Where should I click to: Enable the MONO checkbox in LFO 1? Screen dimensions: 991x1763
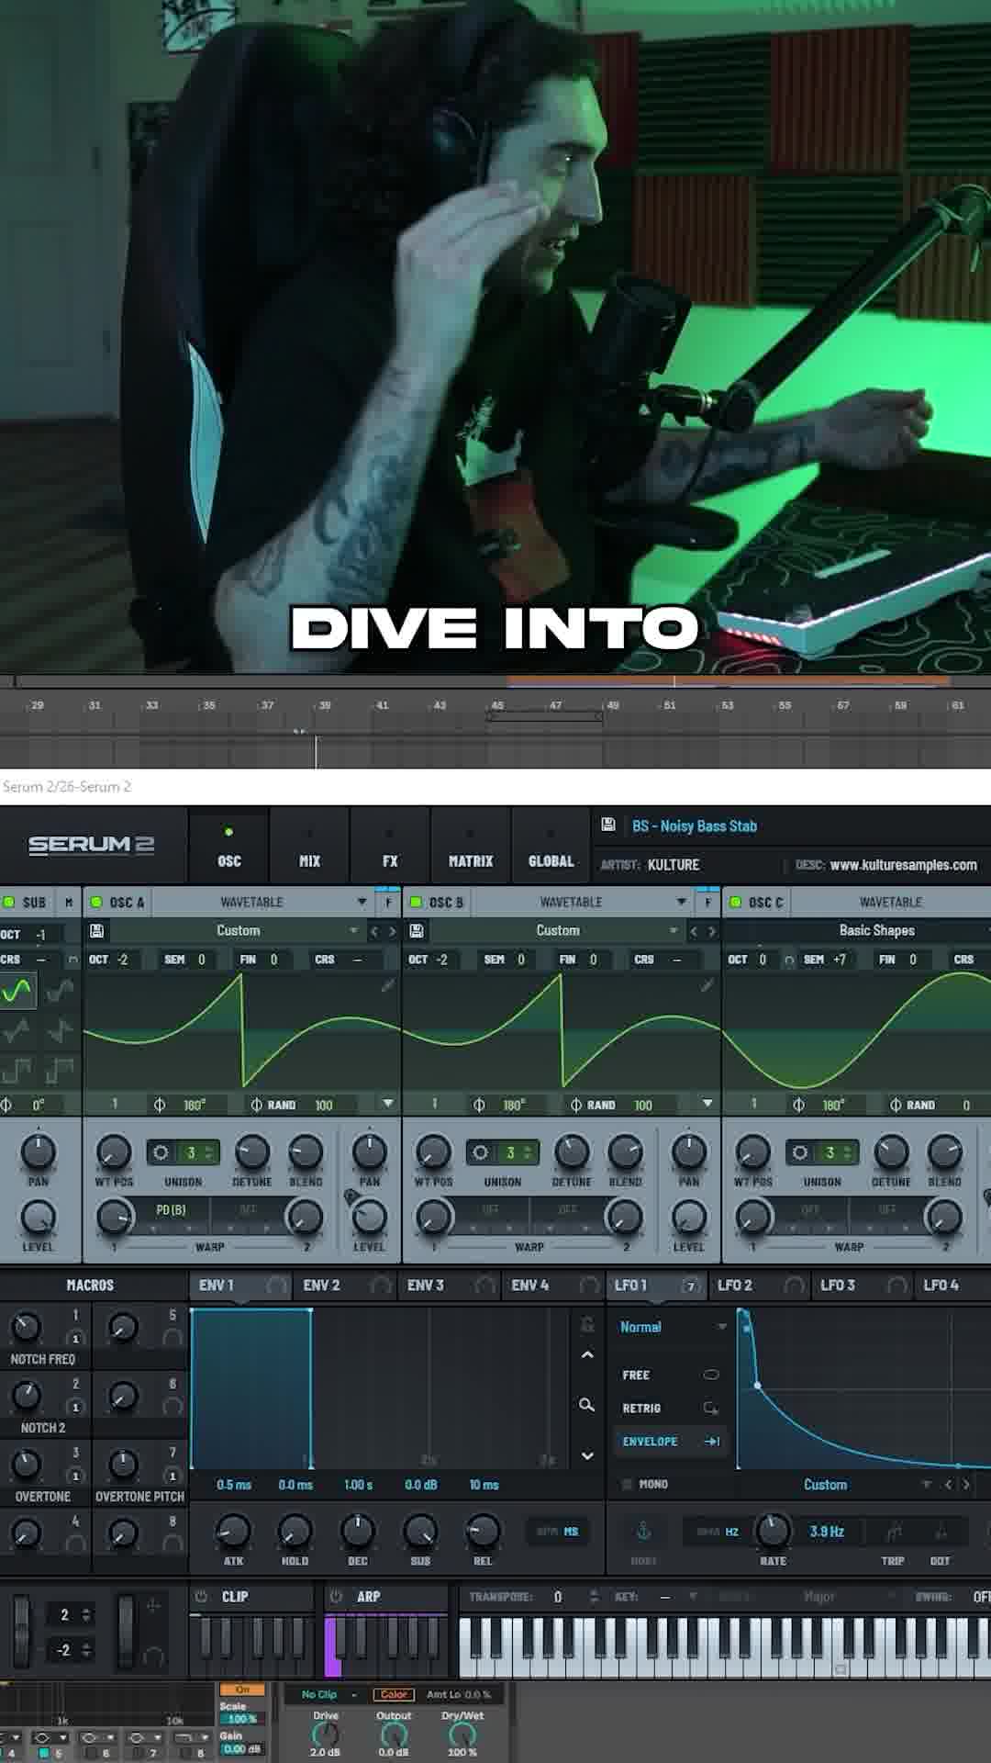(628, 1484)
